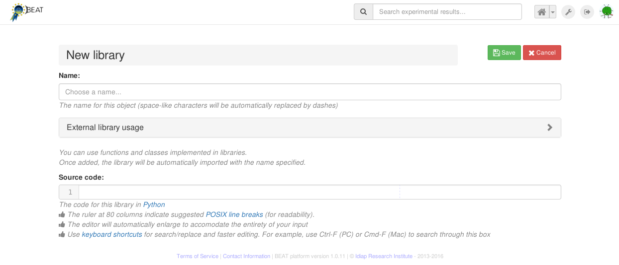
Task: Open the green user avatar
Action: coord(607,11)
